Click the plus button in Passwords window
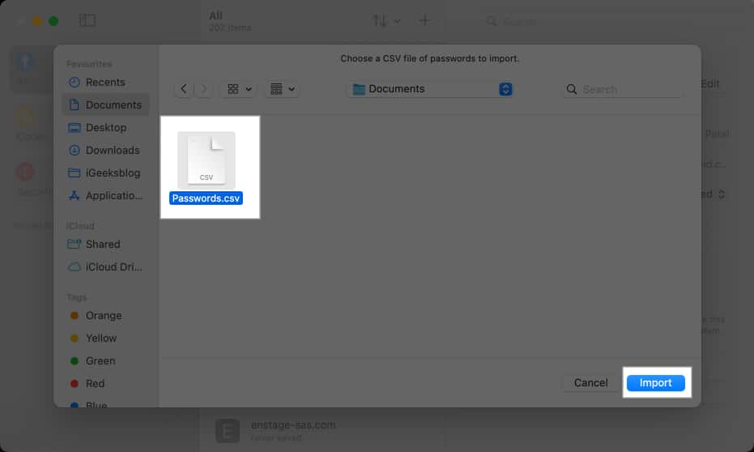 tap(424, 21)
